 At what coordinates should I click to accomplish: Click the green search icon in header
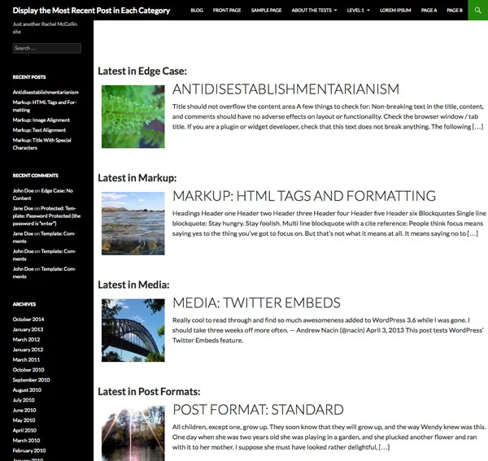pyautogui.click(x=478, y=11)
